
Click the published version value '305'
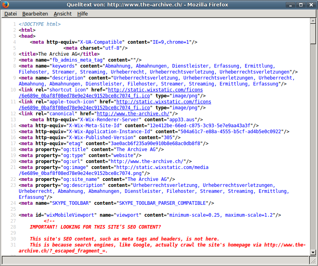tap(168, 138)
